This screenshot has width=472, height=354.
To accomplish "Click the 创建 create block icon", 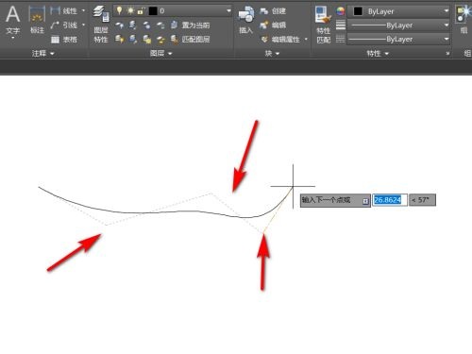I will (263, 11).
